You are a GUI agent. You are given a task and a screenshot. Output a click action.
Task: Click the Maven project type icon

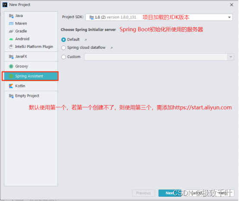click(11, 23)
